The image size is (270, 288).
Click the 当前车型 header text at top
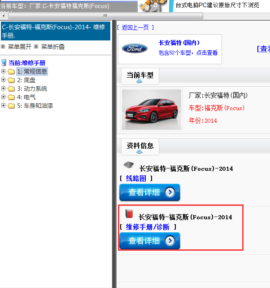pyautogui.click(x=55, y=6)
